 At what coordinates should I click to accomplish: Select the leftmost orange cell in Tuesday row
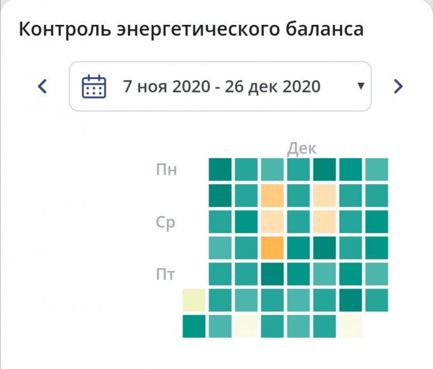[x=272, y=195]
